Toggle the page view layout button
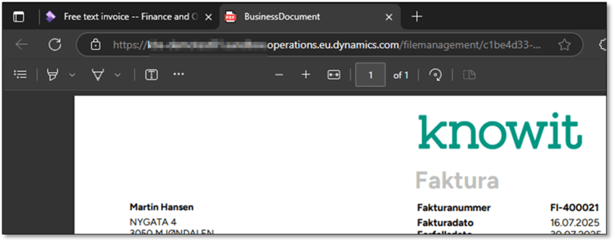The image size is (615, 242). tap(469, 75)
